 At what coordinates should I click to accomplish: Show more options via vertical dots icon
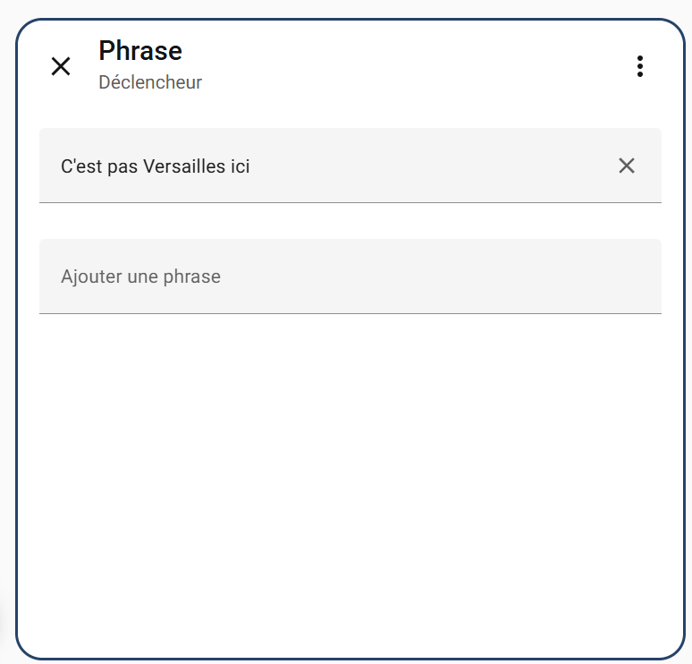point(639,66)
